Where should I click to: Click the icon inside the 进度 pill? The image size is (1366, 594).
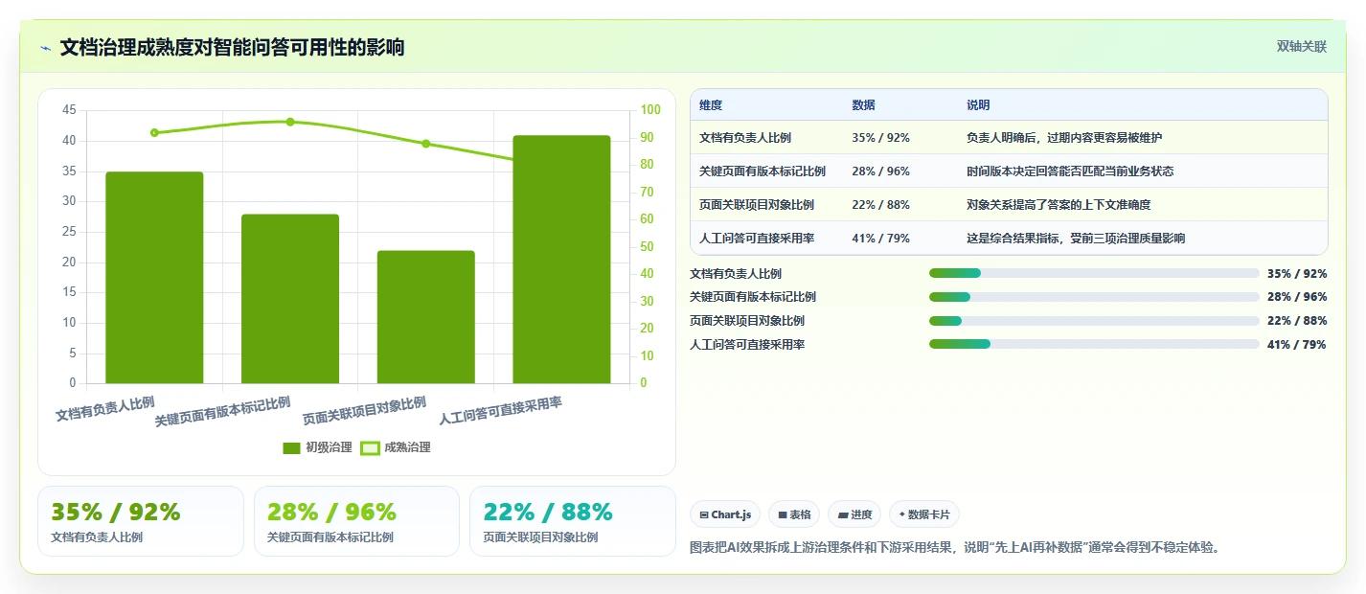pos(842,514)
